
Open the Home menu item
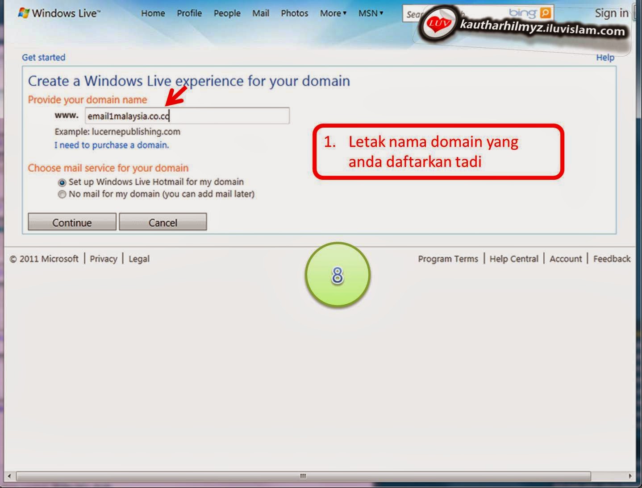pos(153,13)
